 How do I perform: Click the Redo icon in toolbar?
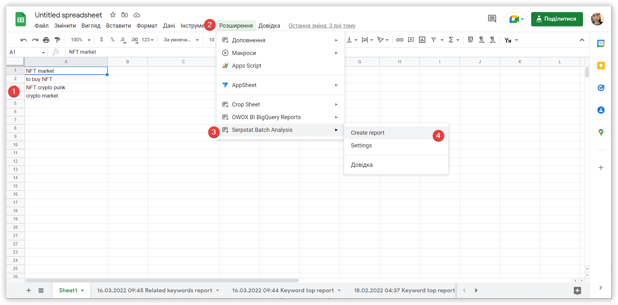(x=35, y=40)
